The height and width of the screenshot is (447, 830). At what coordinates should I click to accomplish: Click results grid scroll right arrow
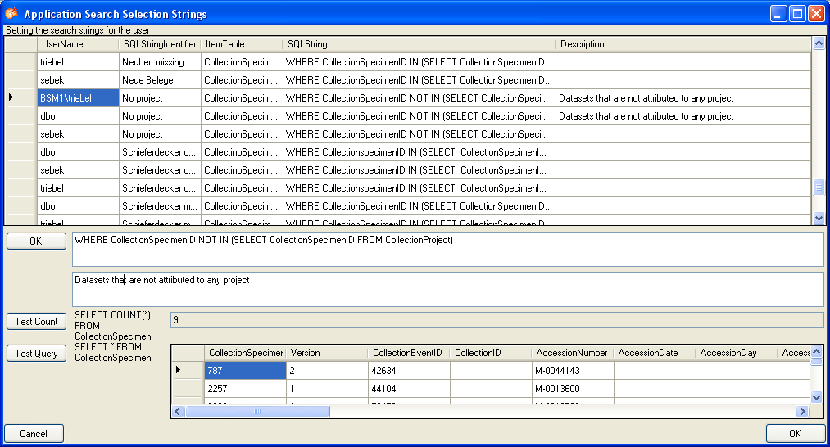click(803, 411)
